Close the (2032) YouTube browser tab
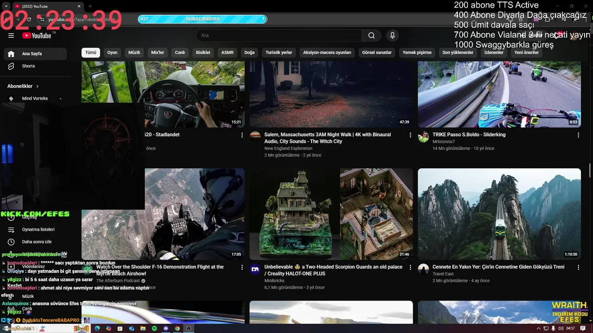This screenshot has height=333, width=593. pos(79,6)
